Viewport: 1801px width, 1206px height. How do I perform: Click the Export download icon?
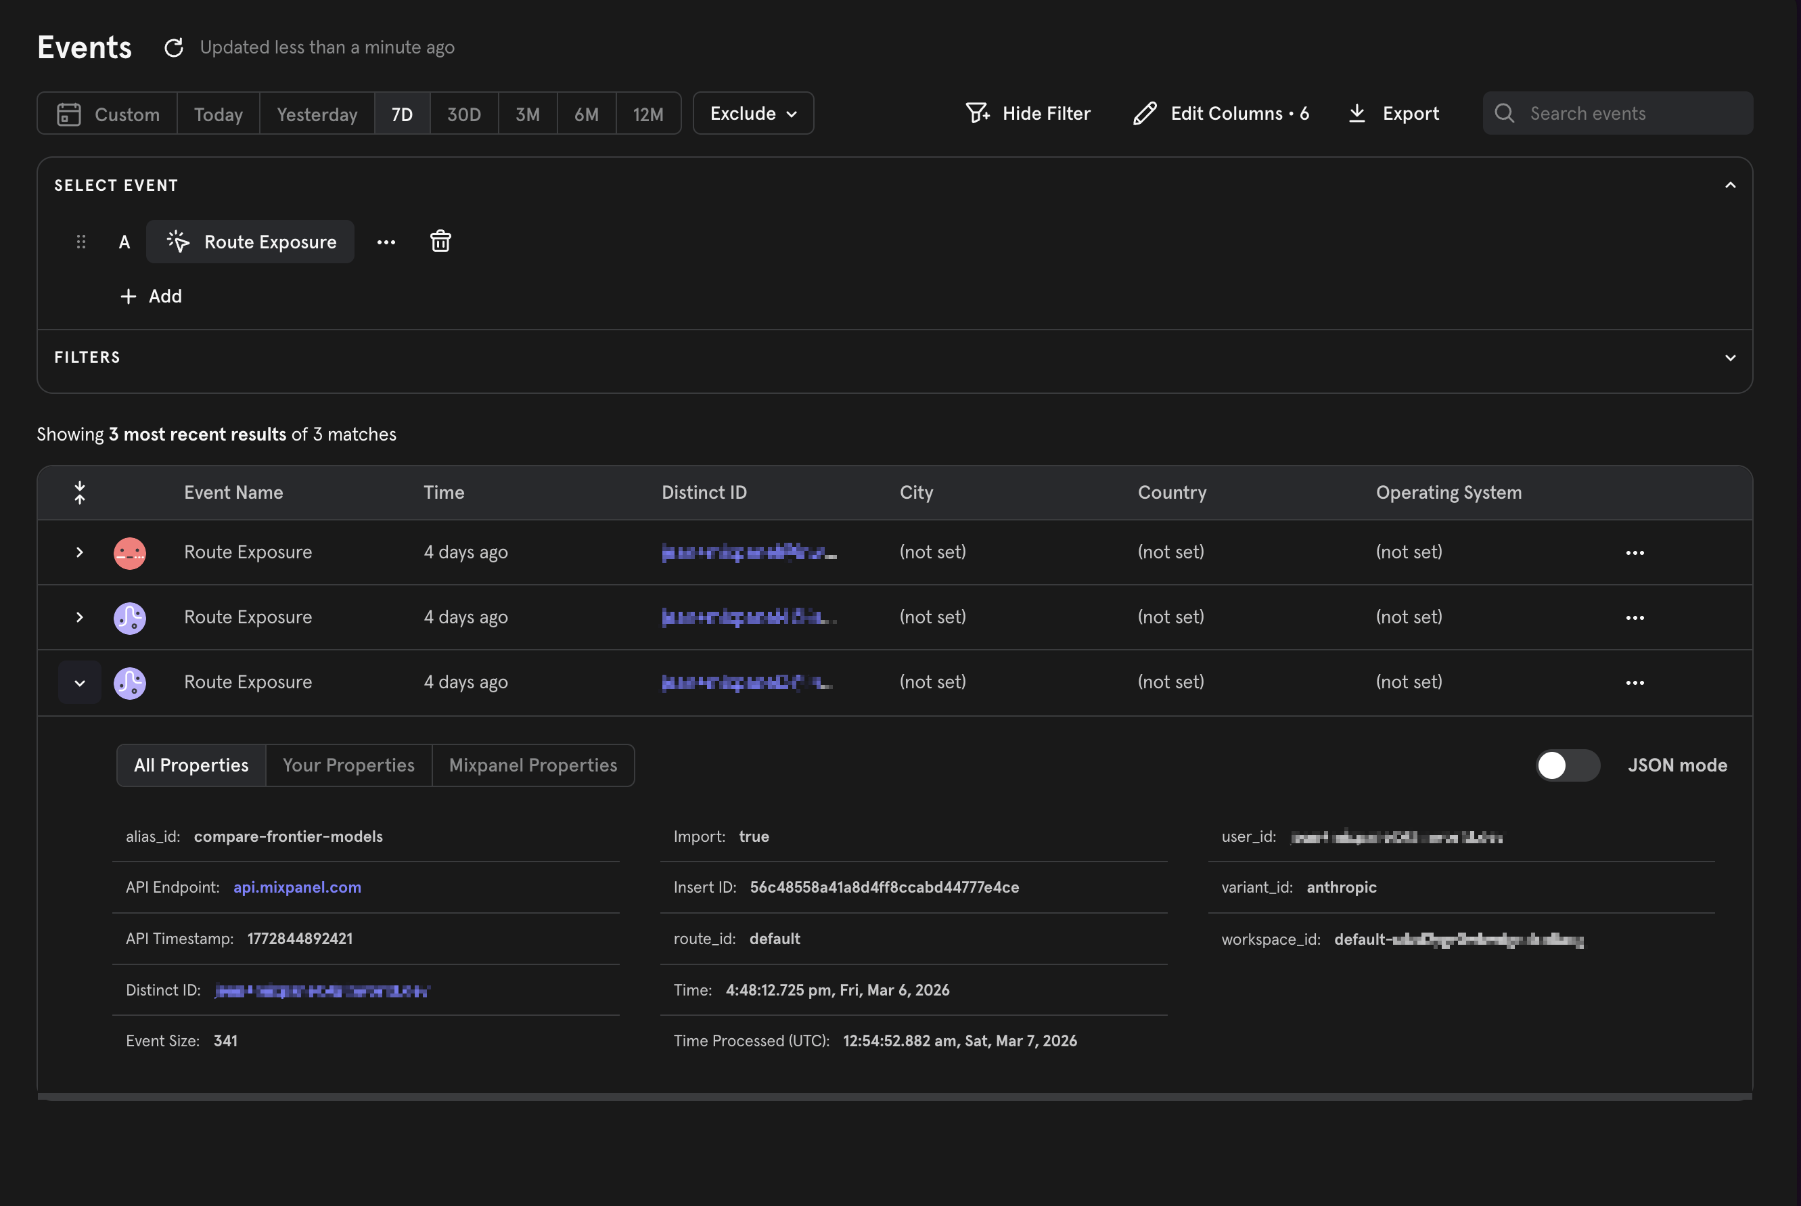(1357, 114)
